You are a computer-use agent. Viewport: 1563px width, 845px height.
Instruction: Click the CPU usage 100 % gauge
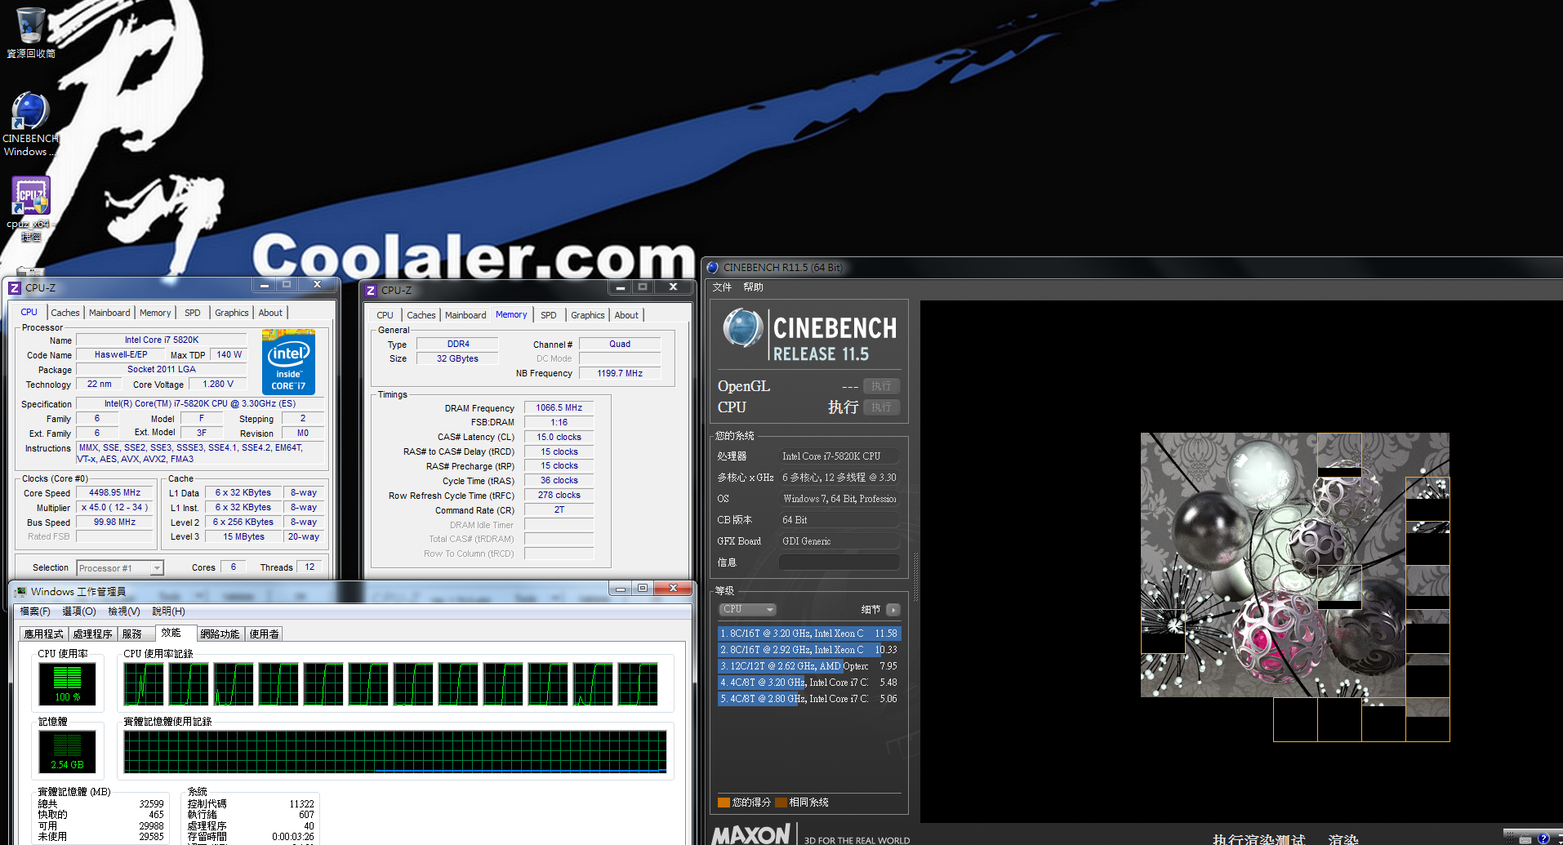[x=68, y=683]
